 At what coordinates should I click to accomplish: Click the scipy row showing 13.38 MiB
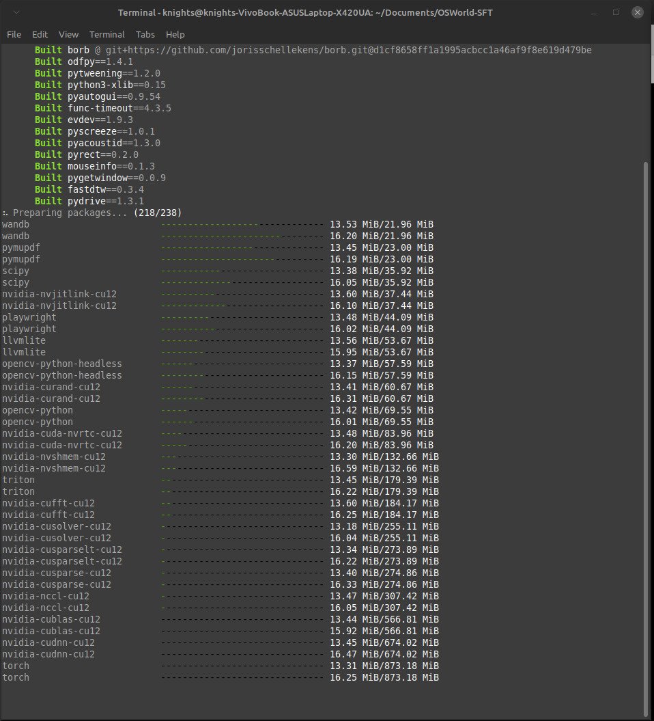[x=218, y=271]
